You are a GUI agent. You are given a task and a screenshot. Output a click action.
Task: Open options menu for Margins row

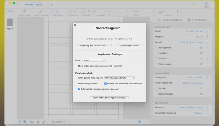coord(208,37)
